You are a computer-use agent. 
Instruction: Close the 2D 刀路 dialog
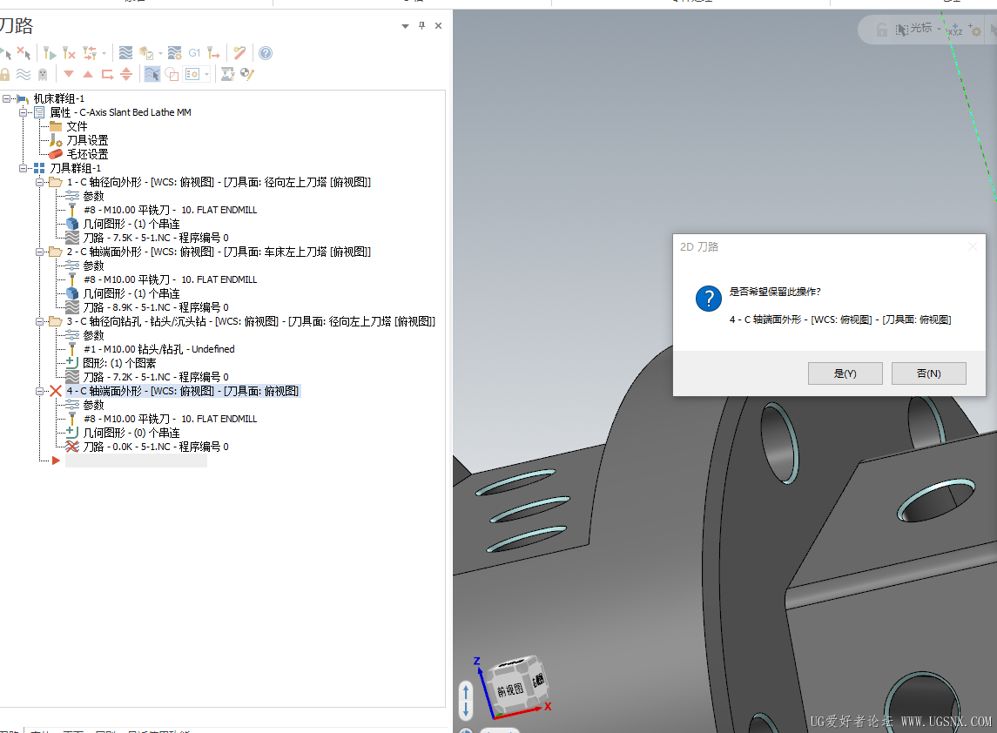point(973,246)
